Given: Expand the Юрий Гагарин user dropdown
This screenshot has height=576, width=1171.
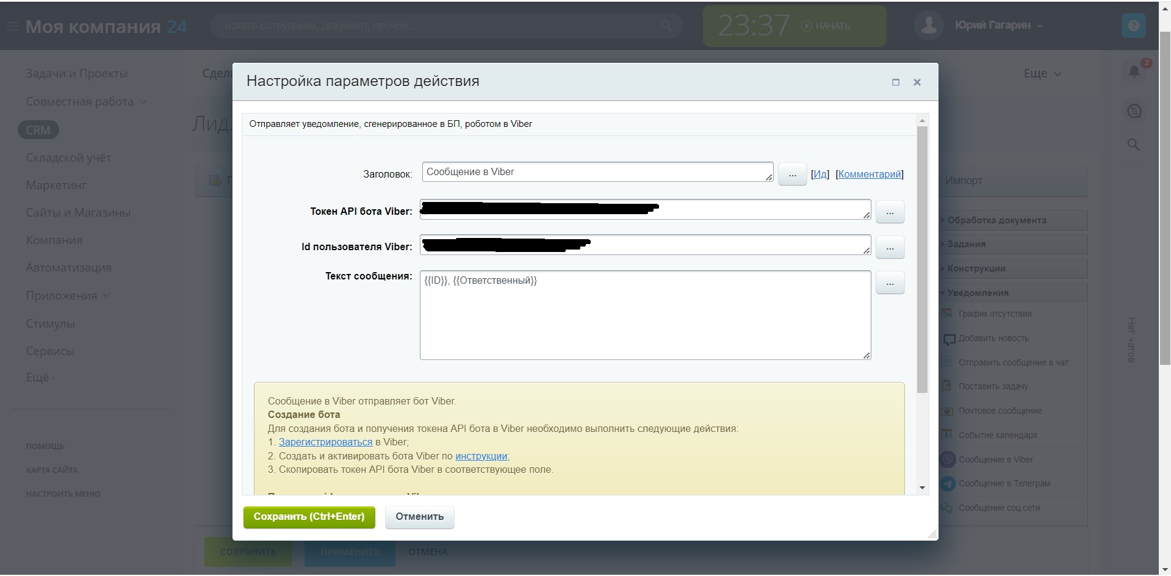Looking at the screenshot, I should point(1039,26).
